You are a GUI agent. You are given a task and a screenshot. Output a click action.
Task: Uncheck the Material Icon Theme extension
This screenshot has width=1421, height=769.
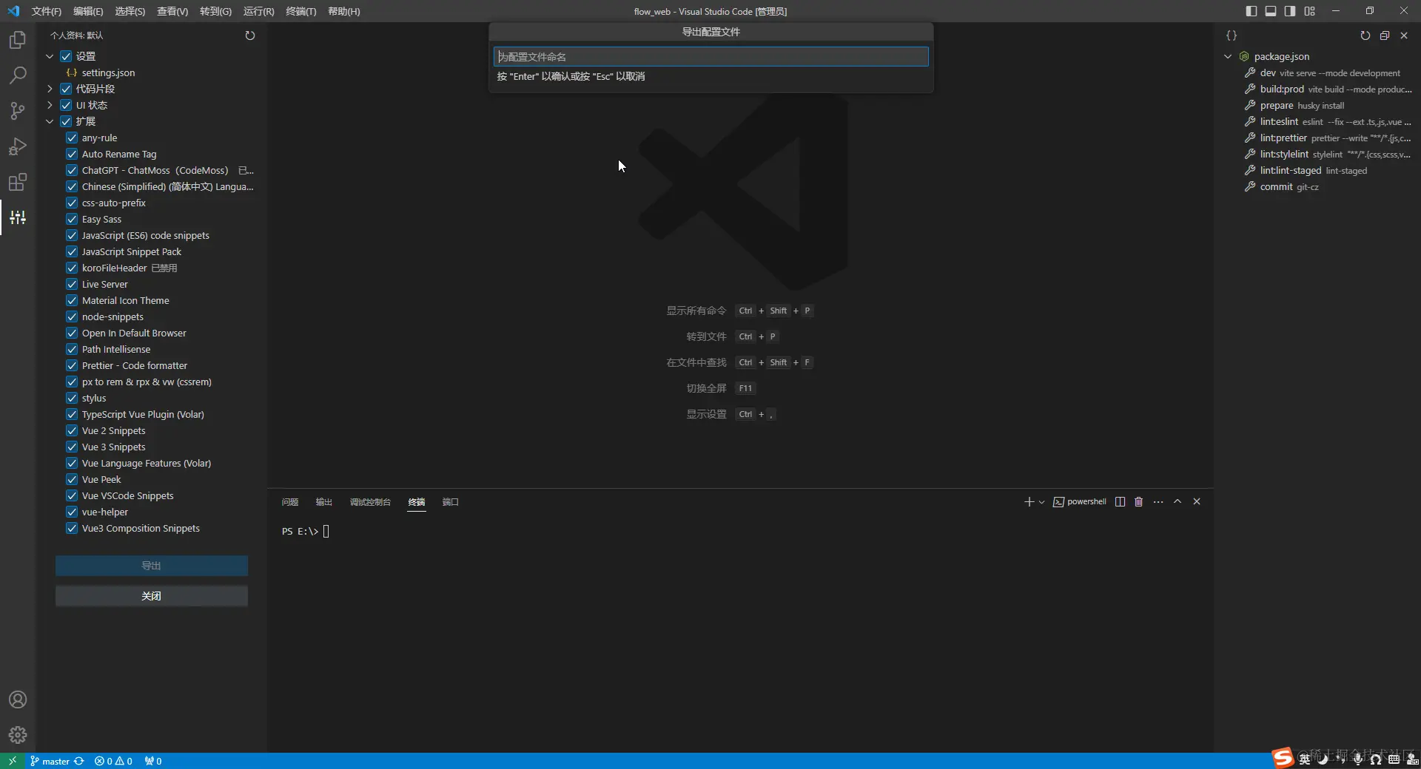[72, 300]
